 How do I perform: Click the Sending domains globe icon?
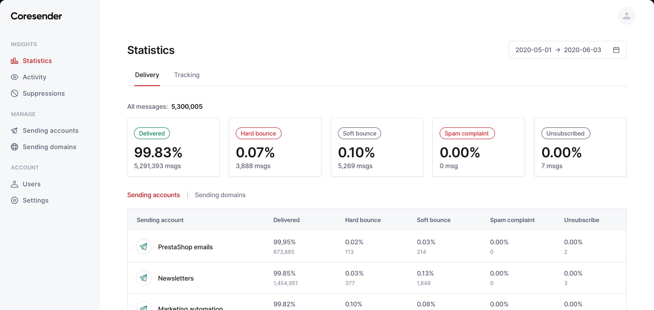[14, 147]
